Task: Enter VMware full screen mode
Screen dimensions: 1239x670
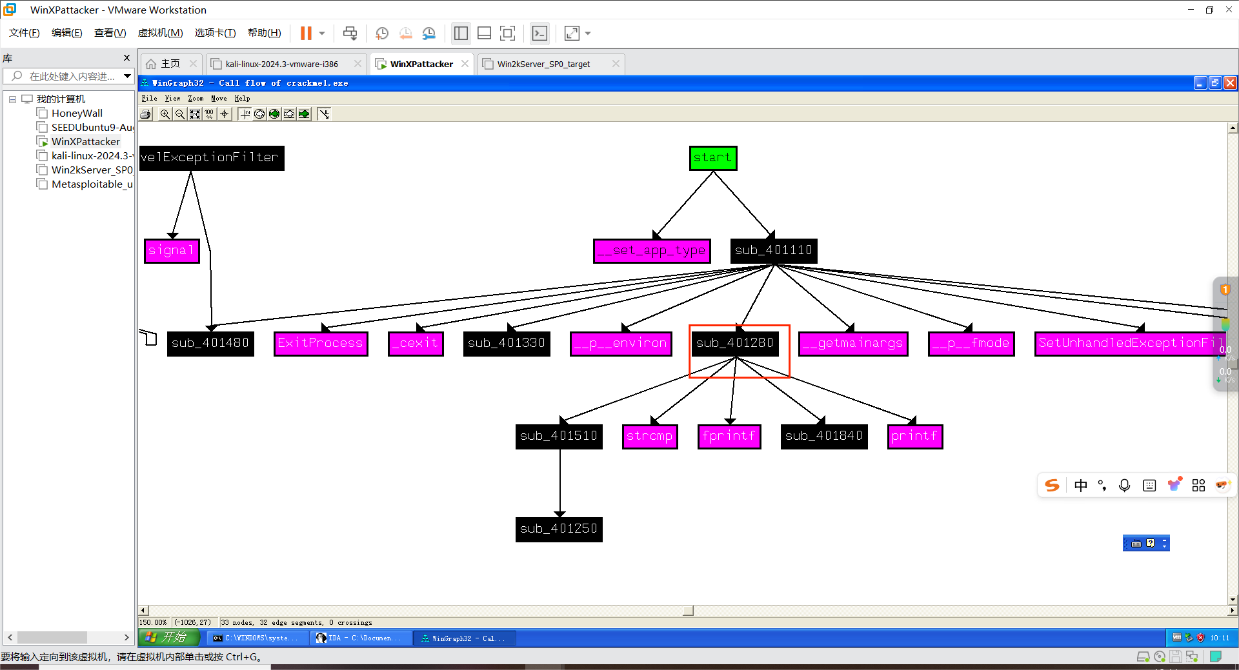Action: (508, 34)
